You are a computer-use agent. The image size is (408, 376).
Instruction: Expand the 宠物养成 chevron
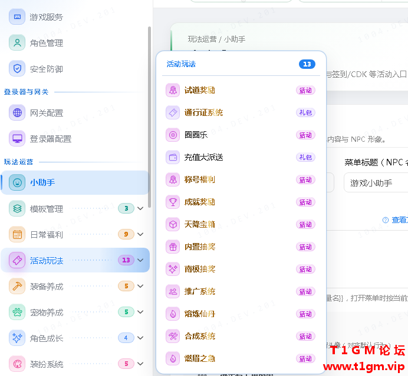tap(140, 312)
